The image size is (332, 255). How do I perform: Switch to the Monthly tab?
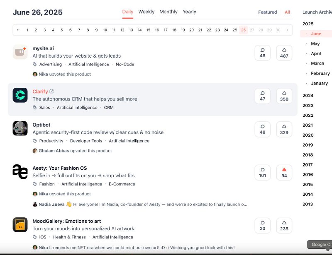pos(168,12)
